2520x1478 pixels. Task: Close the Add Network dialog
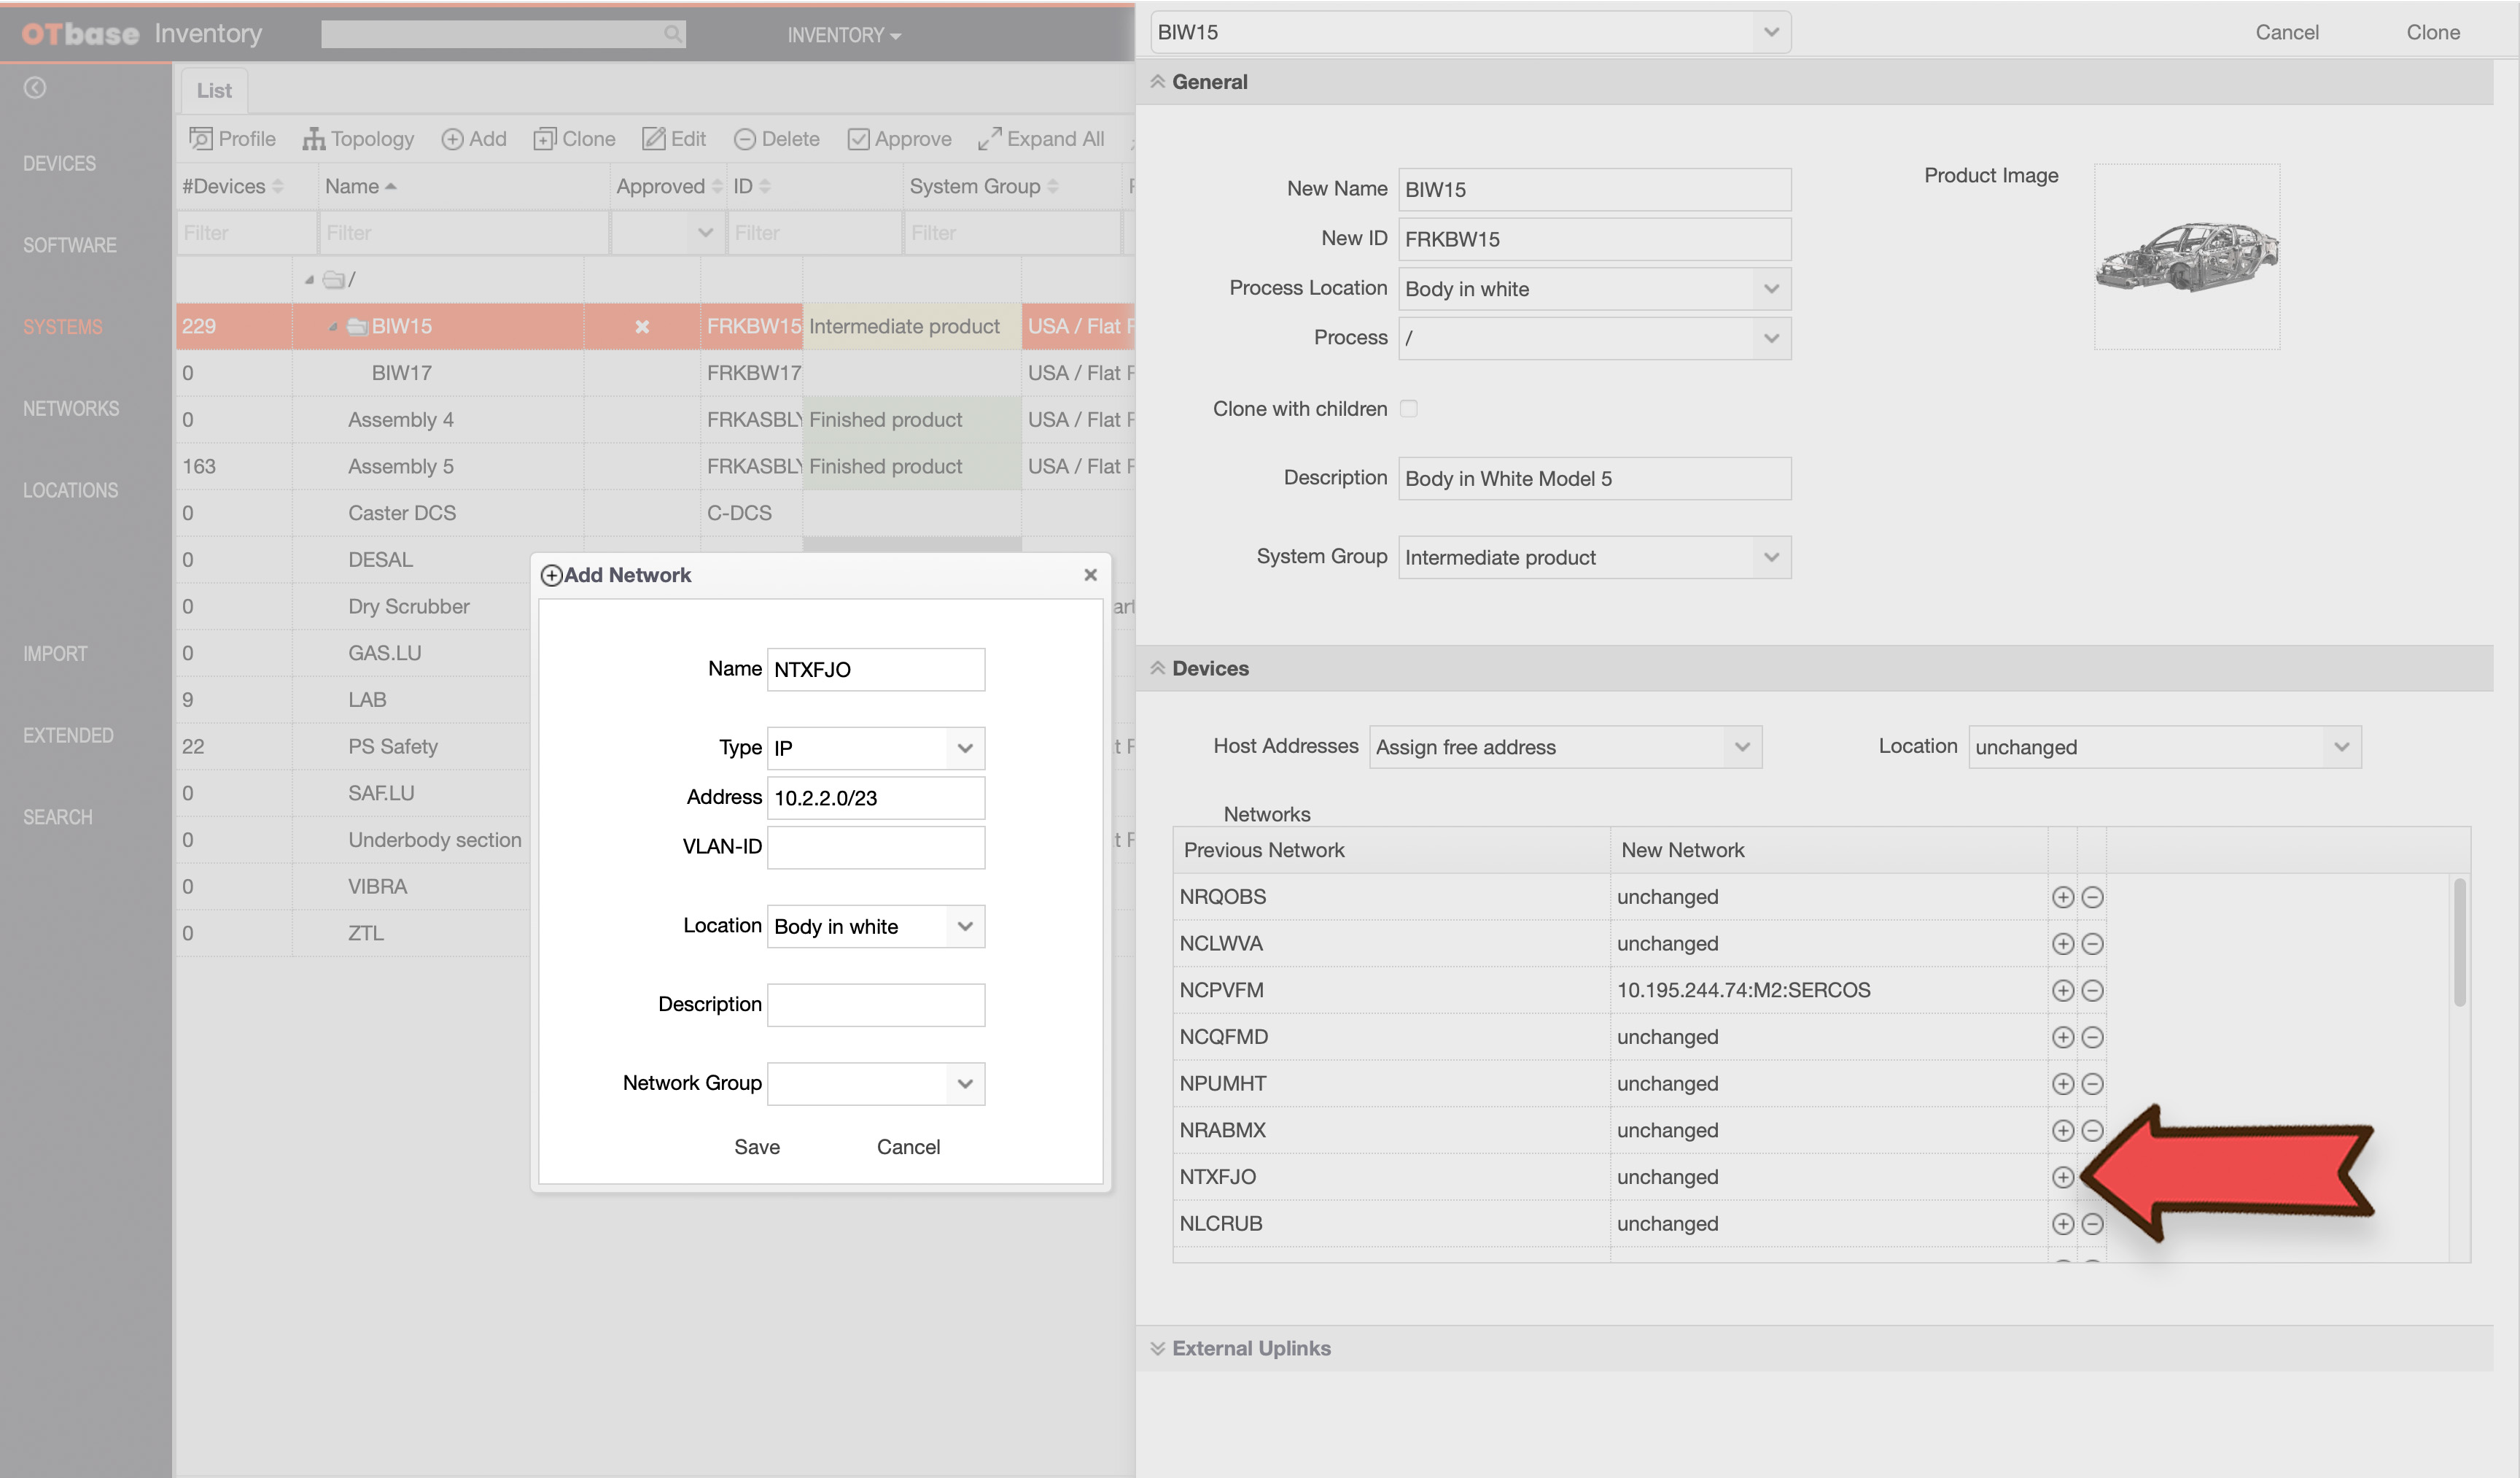(1090, 574)
